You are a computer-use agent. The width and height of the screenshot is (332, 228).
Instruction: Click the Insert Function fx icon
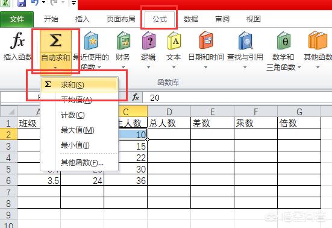click(17, 40)
